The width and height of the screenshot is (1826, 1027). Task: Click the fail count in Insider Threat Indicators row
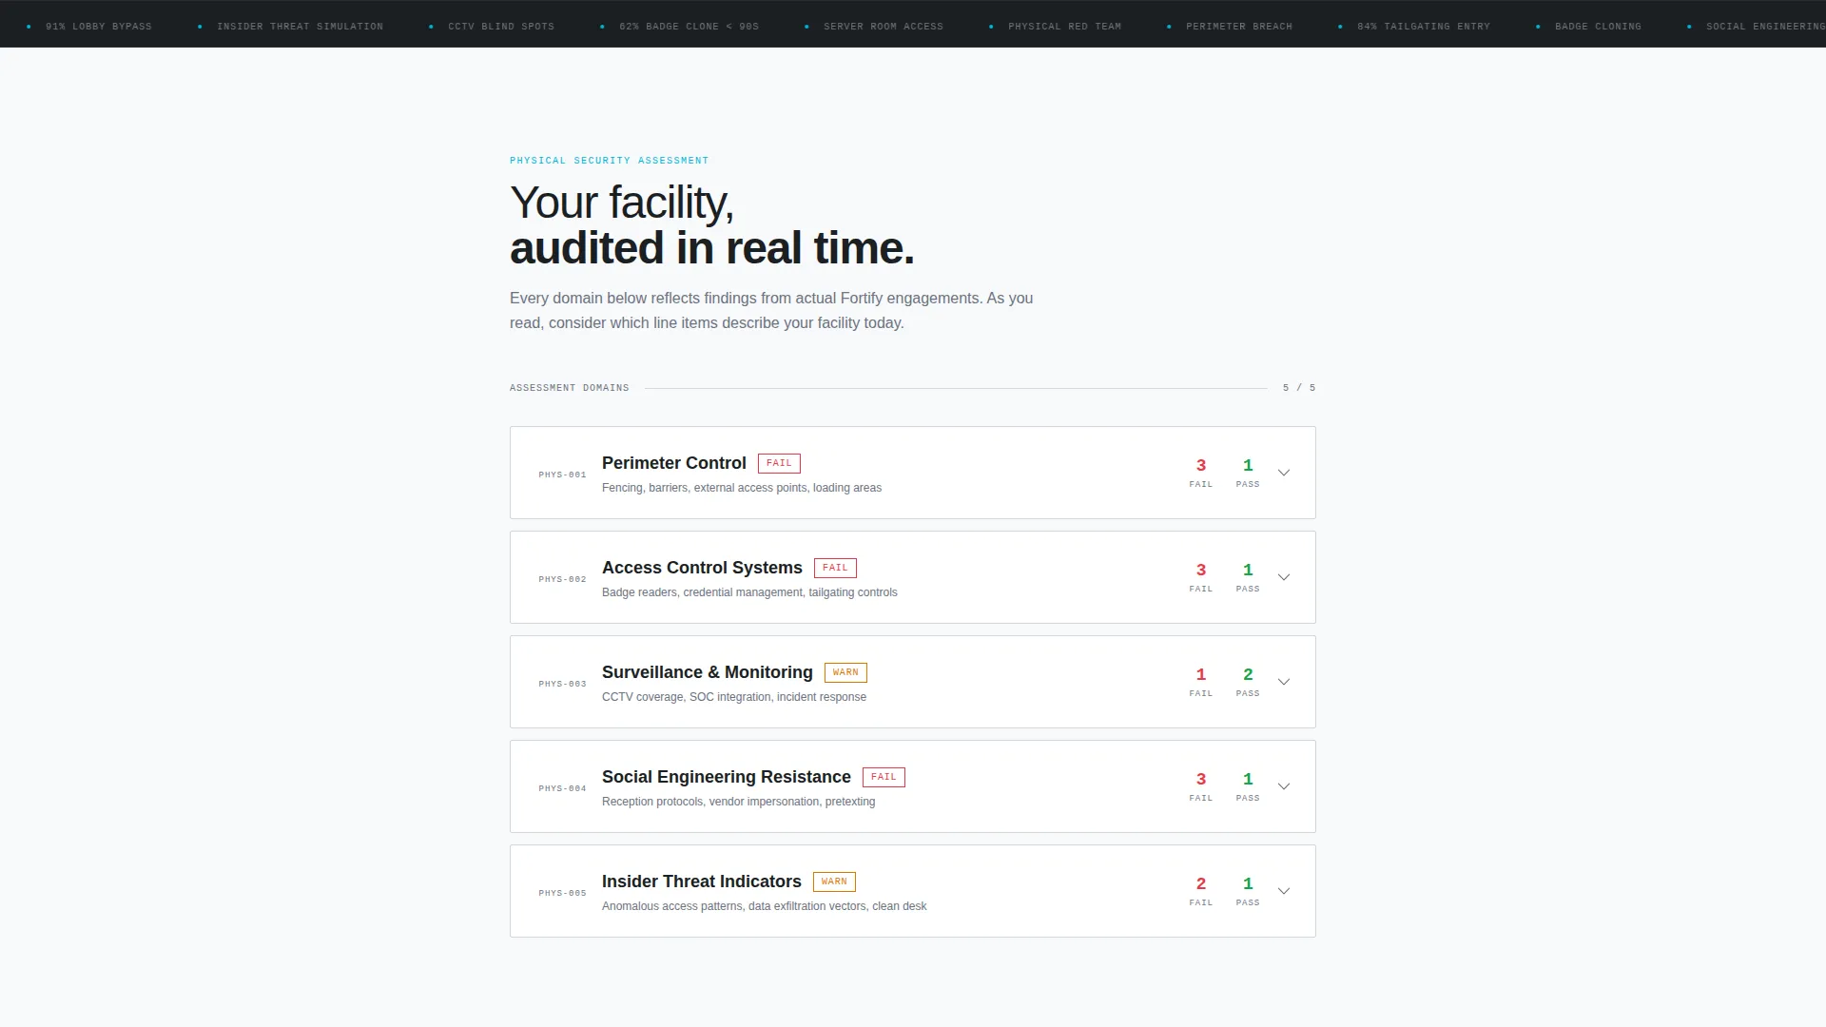point(1201,883)
